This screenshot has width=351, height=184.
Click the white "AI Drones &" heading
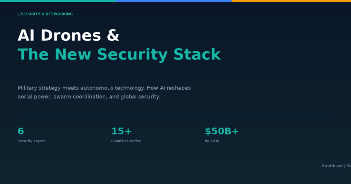point(68,36)
